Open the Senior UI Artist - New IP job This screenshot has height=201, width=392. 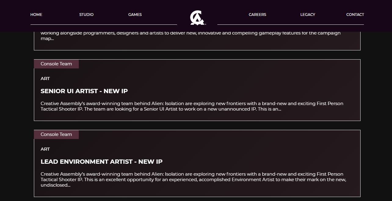point(84,91)
